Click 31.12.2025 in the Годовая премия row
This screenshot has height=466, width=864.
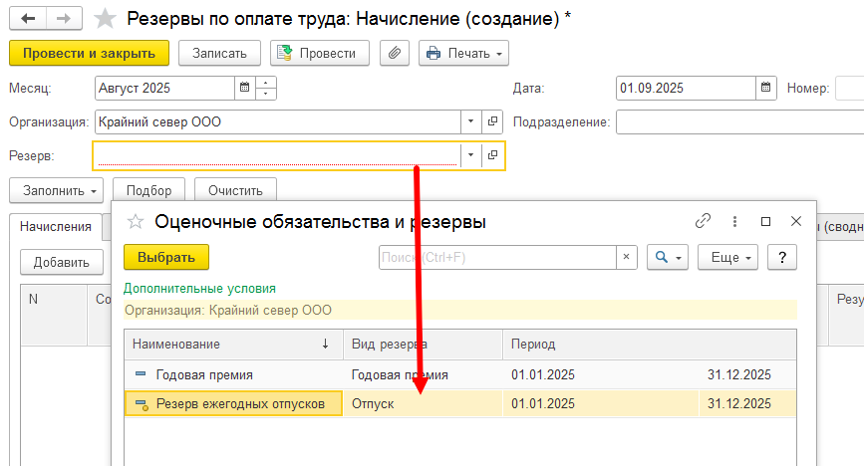click(x=739, y=375)
